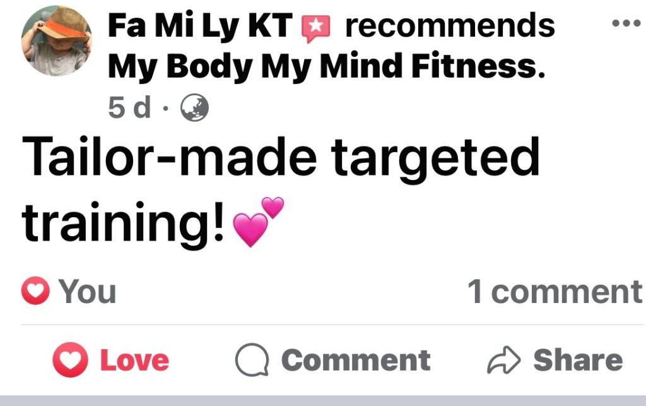
Task: Open the three-dot post options menu
Action: click(x=626, y=23)
